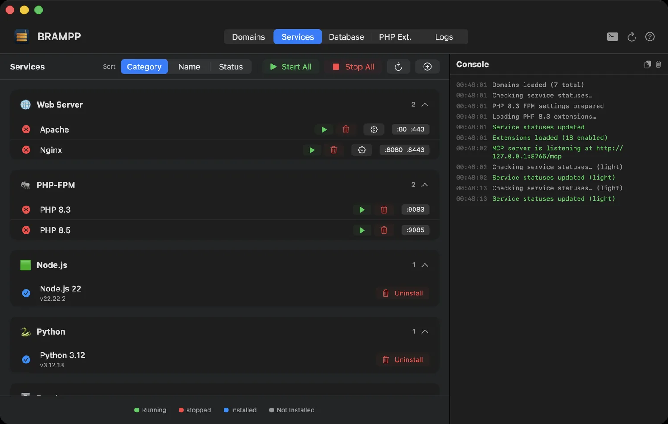The height and width of the screenshot is (424, 668).
Task: Click Apache ports :80 :443 badge
Action: [x=411, y=129]
